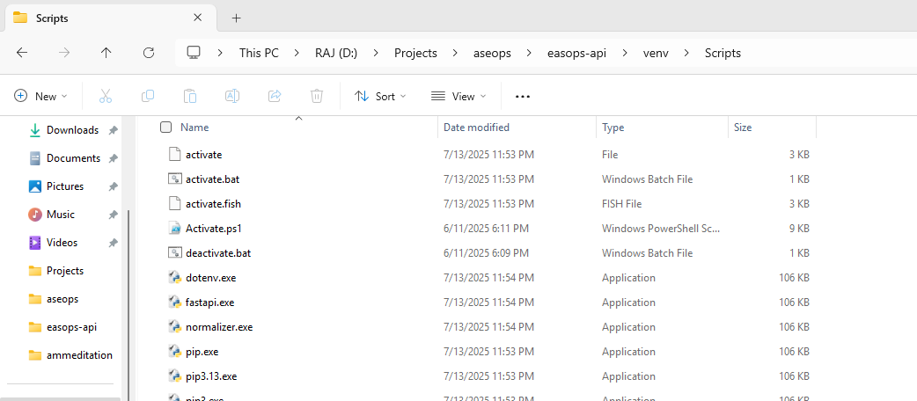This screenshot has height=401, width=917.
Task: Refresh the current folder view
Action: [149, 53]
